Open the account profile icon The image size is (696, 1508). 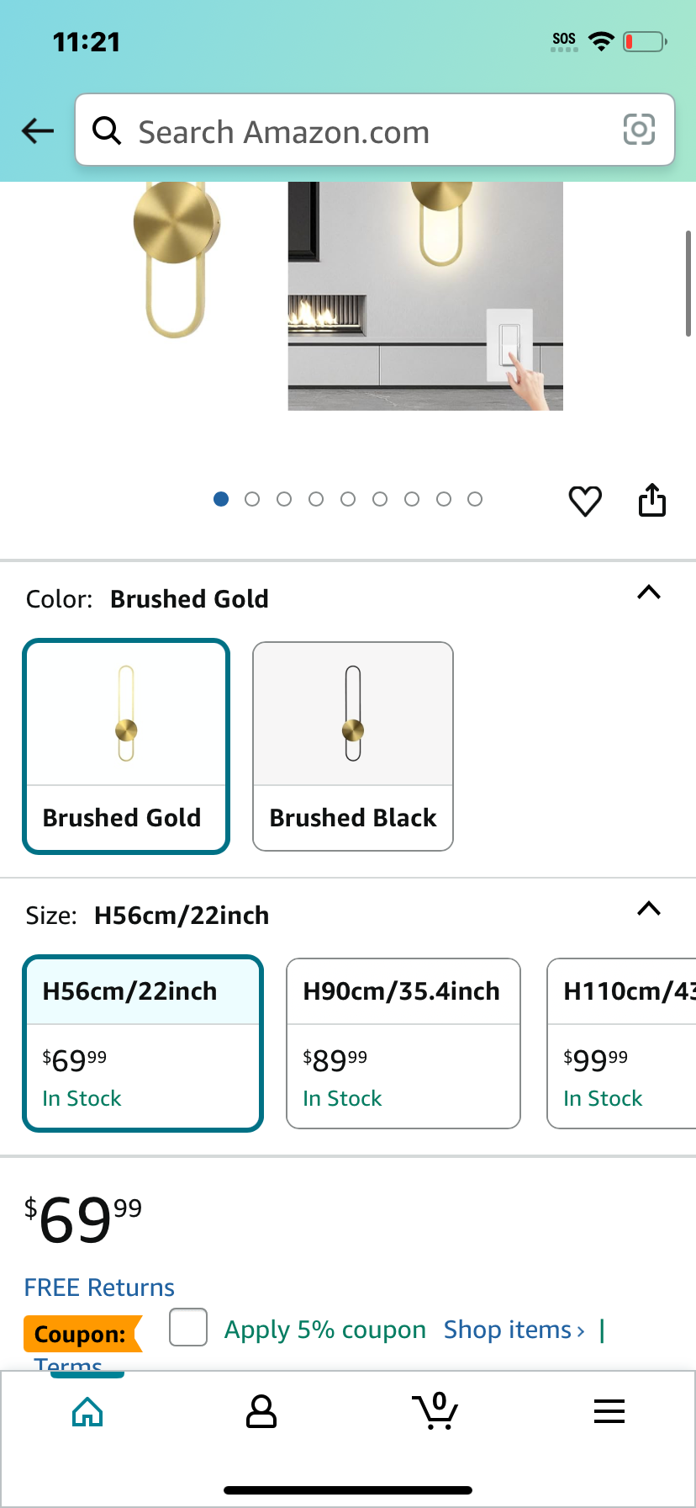tap(261, 1411)
